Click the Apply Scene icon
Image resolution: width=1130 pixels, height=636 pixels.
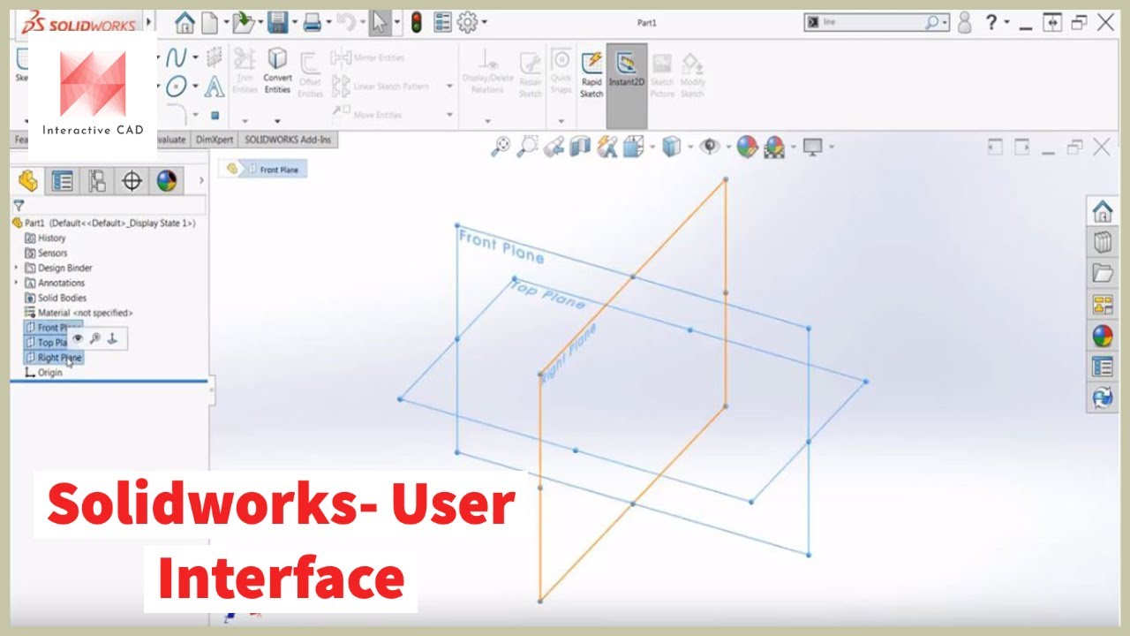click(774, 147)
